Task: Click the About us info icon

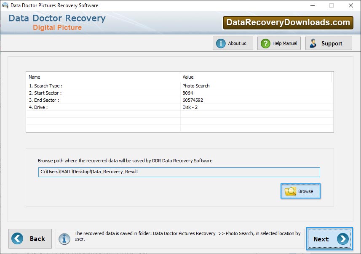Action: pos(221,43)
